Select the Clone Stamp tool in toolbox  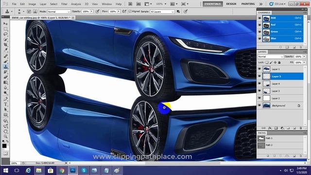point(5,67)
